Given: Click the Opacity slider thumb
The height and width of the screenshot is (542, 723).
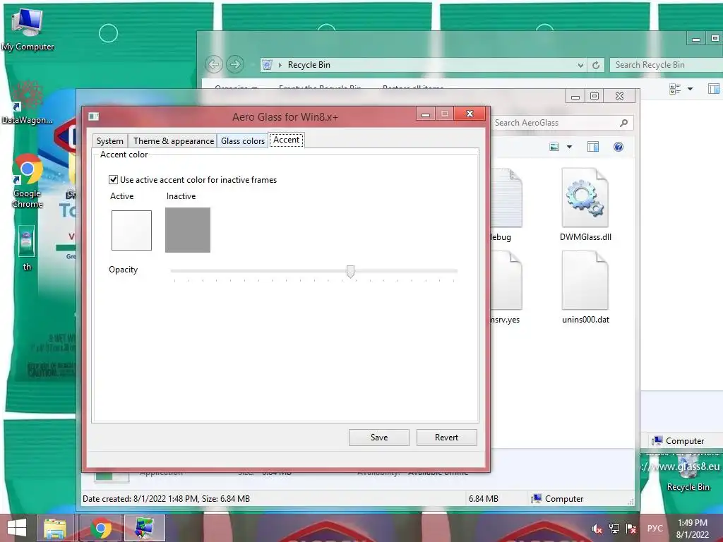Looking at the screenshot, I should point(350,272).
